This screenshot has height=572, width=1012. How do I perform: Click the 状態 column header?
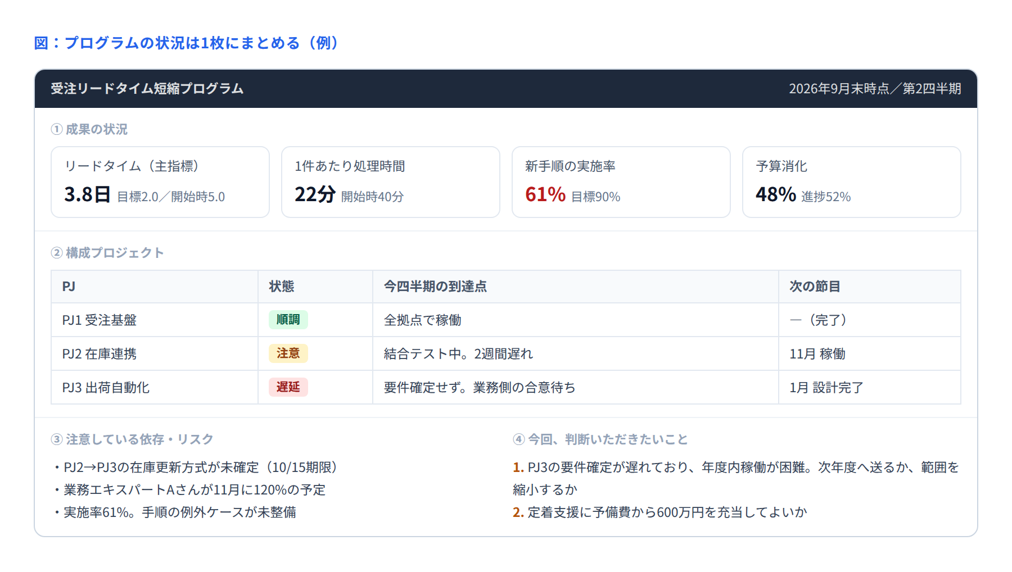(282, 287)
